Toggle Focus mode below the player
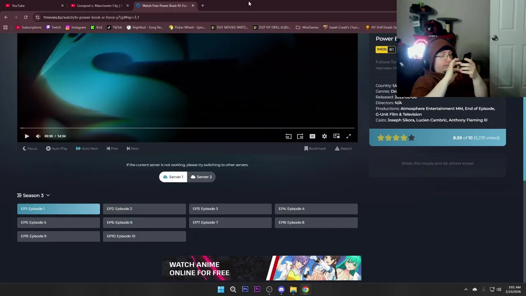 coord(30,148)
